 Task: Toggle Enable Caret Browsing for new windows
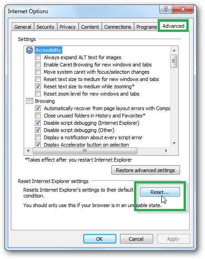click(38, 65)
